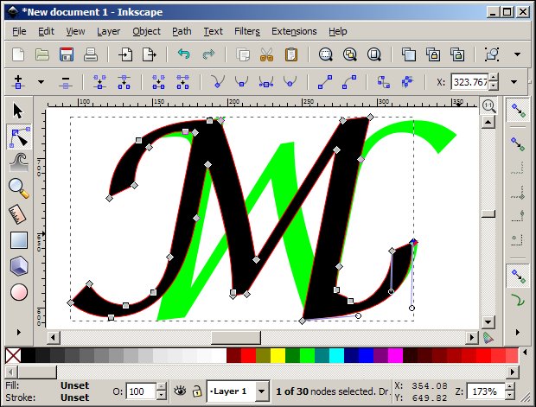536x407 pixels.
Task: Select the Tweak tool
Action: point(19,162)
